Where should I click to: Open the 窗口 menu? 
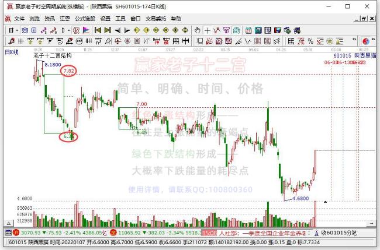pyautogui.click(x=136, y=19)
